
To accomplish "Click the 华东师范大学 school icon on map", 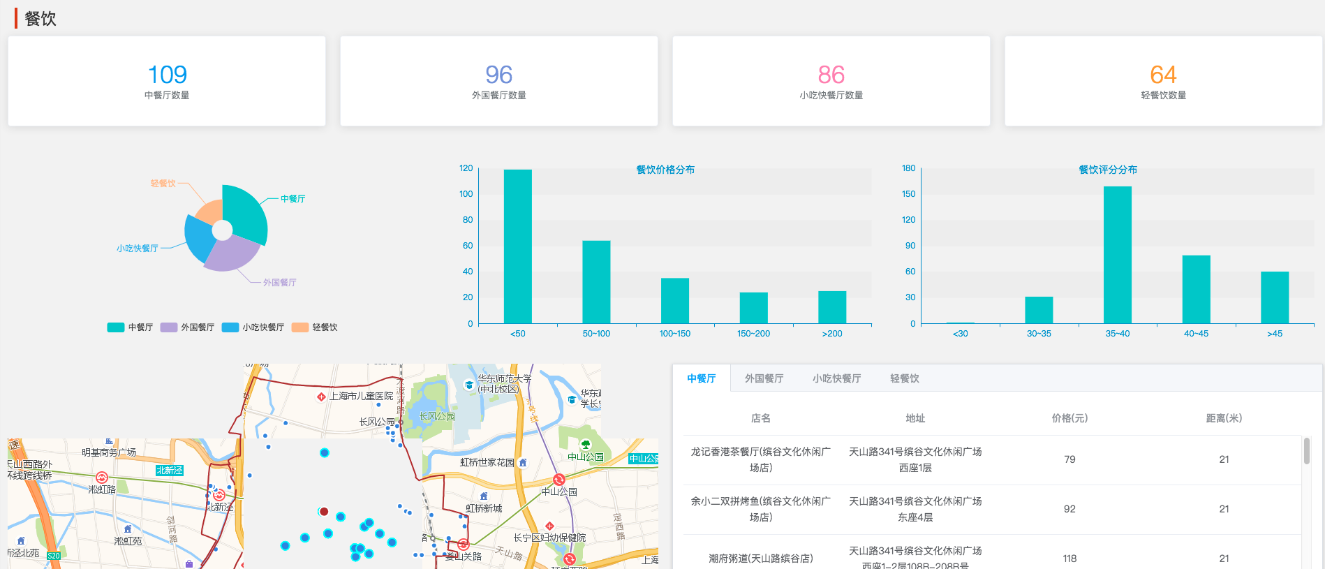I will (x=469, y=385).
